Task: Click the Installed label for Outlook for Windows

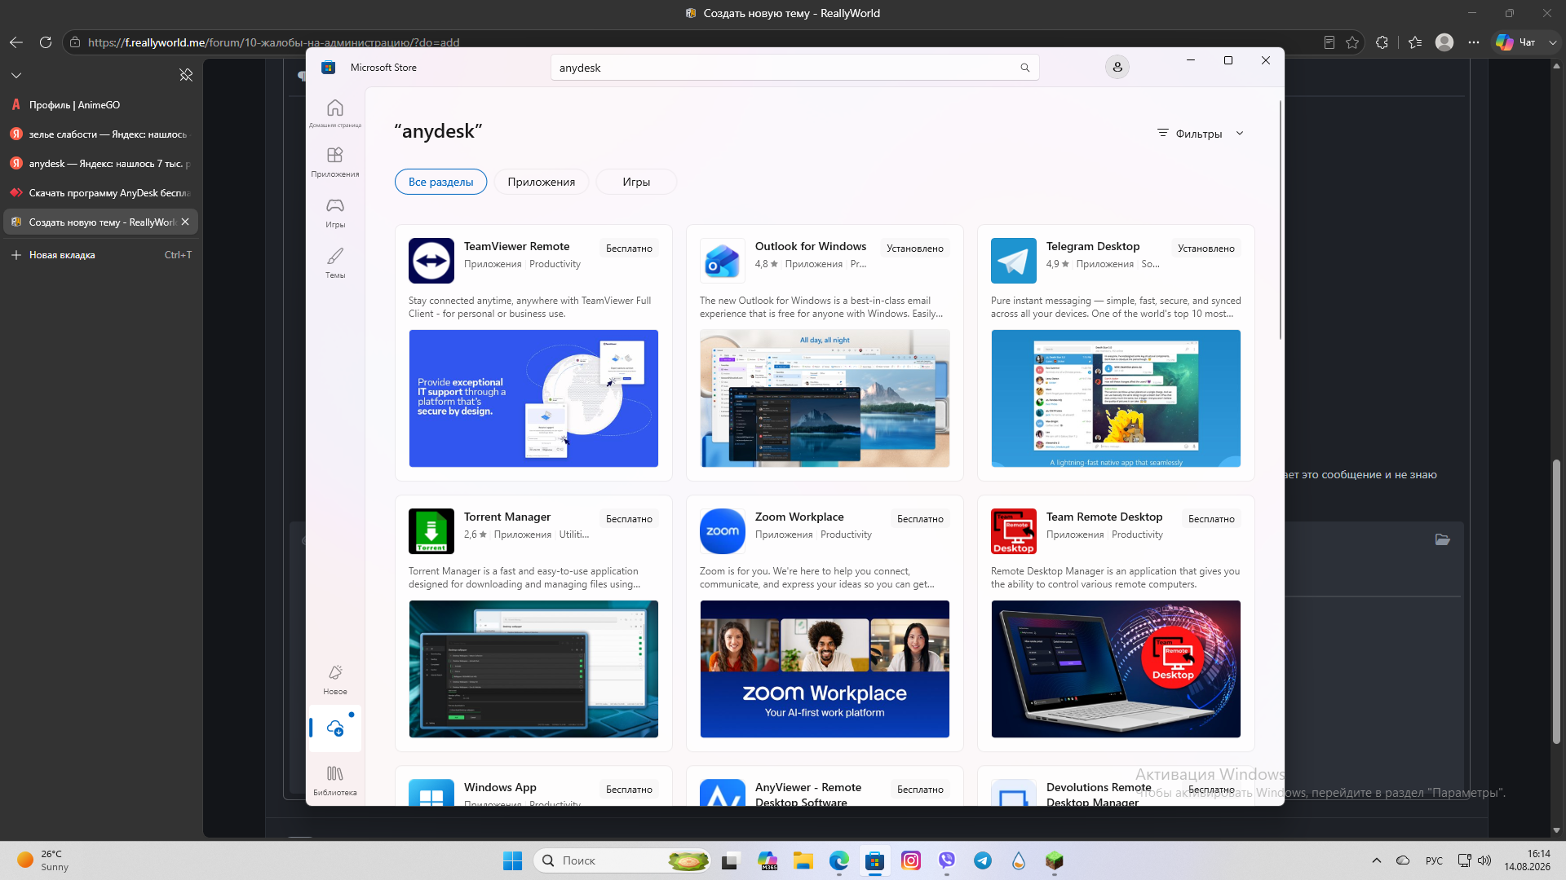Action: pyautogui.click(x=915, y=249)
